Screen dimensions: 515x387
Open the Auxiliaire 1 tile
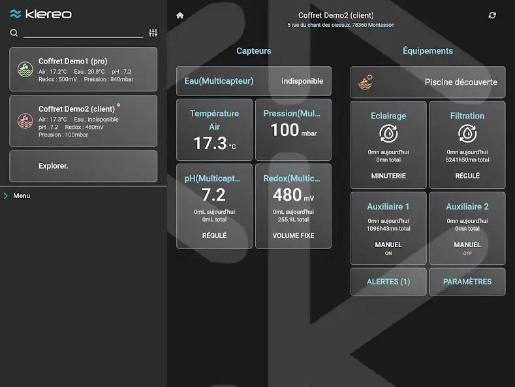[388, 228]
